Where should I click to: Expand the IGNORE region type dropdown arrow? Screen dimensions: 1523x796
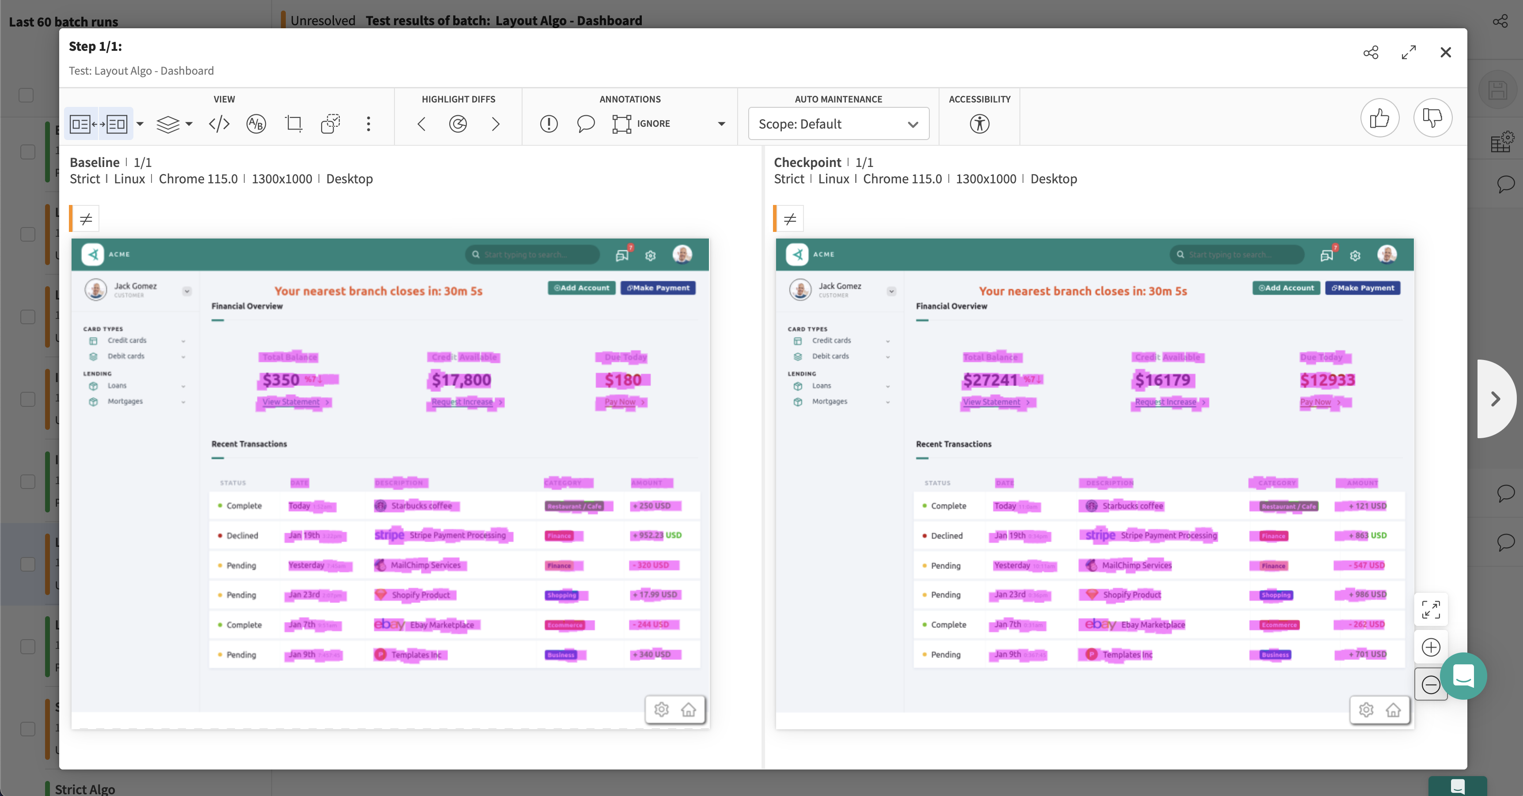(721, 124)
